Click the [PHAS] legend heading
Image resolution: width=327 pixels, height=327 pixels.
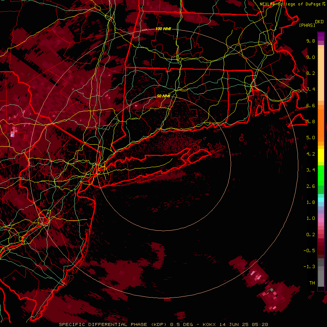pos(307,25)
